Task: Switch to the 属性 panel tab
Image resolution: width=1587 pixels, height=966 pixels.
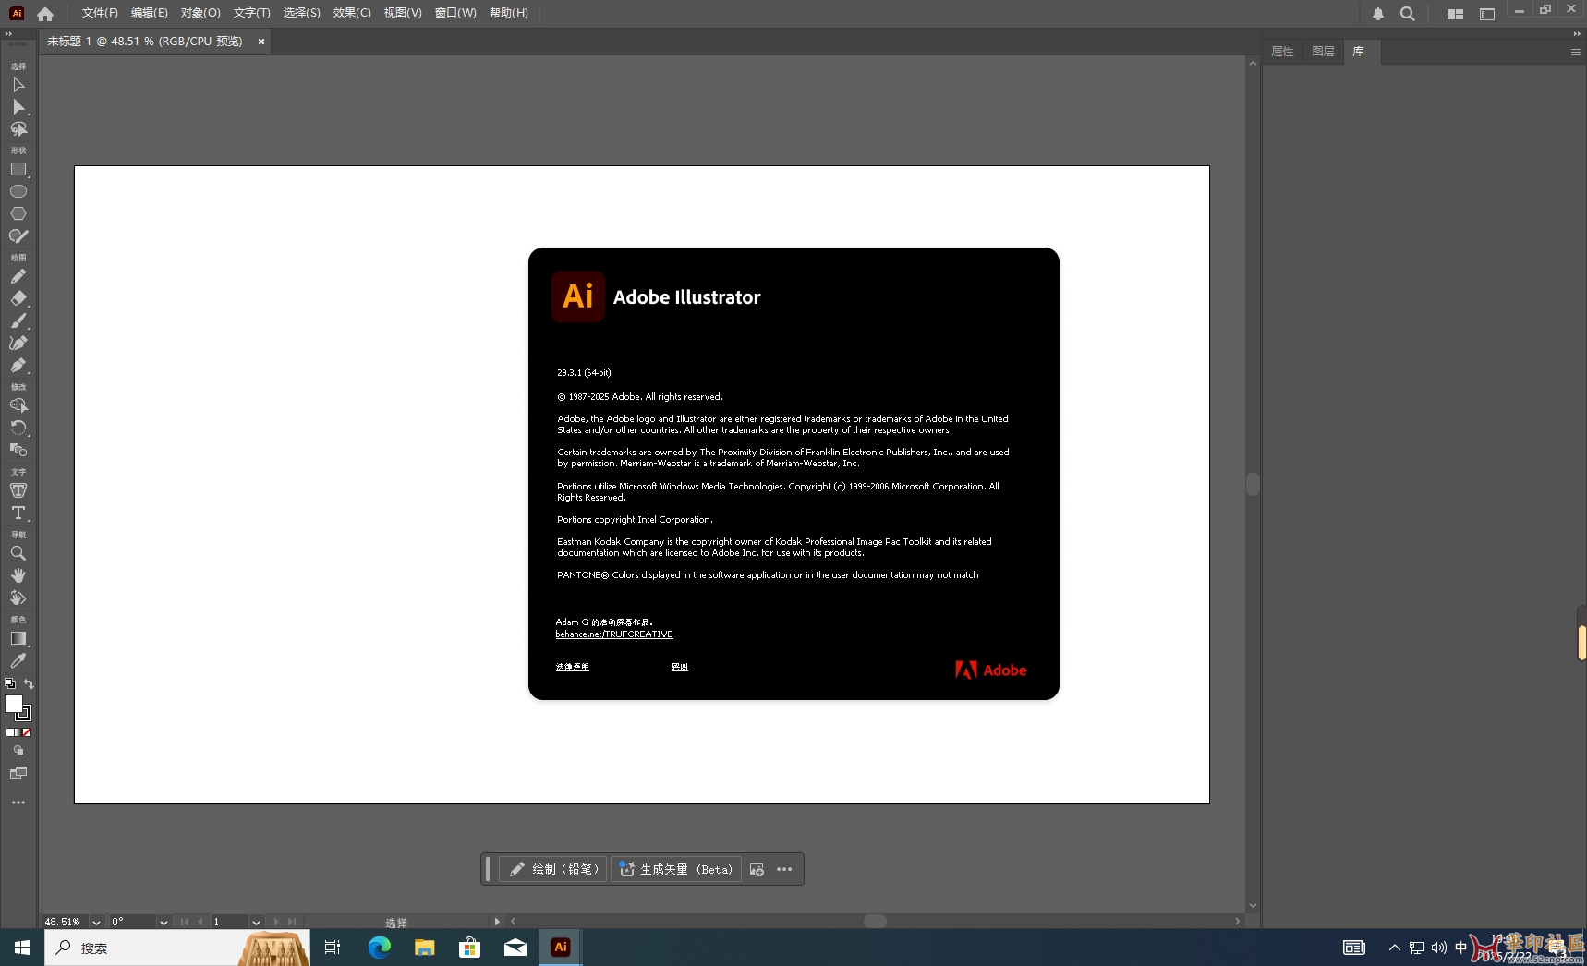Action: (1283, 52)
